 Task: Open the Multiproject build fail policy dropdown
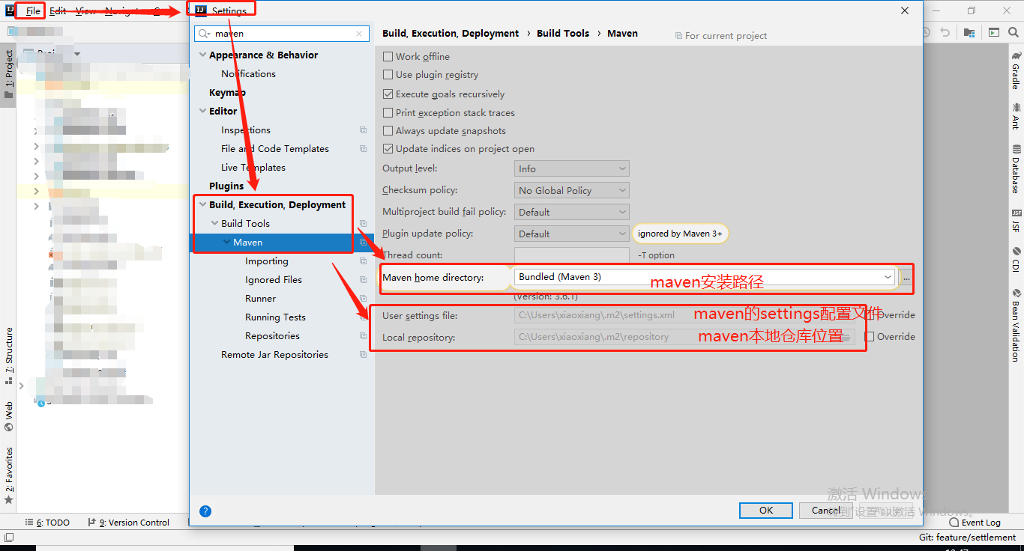click(571, 213)
